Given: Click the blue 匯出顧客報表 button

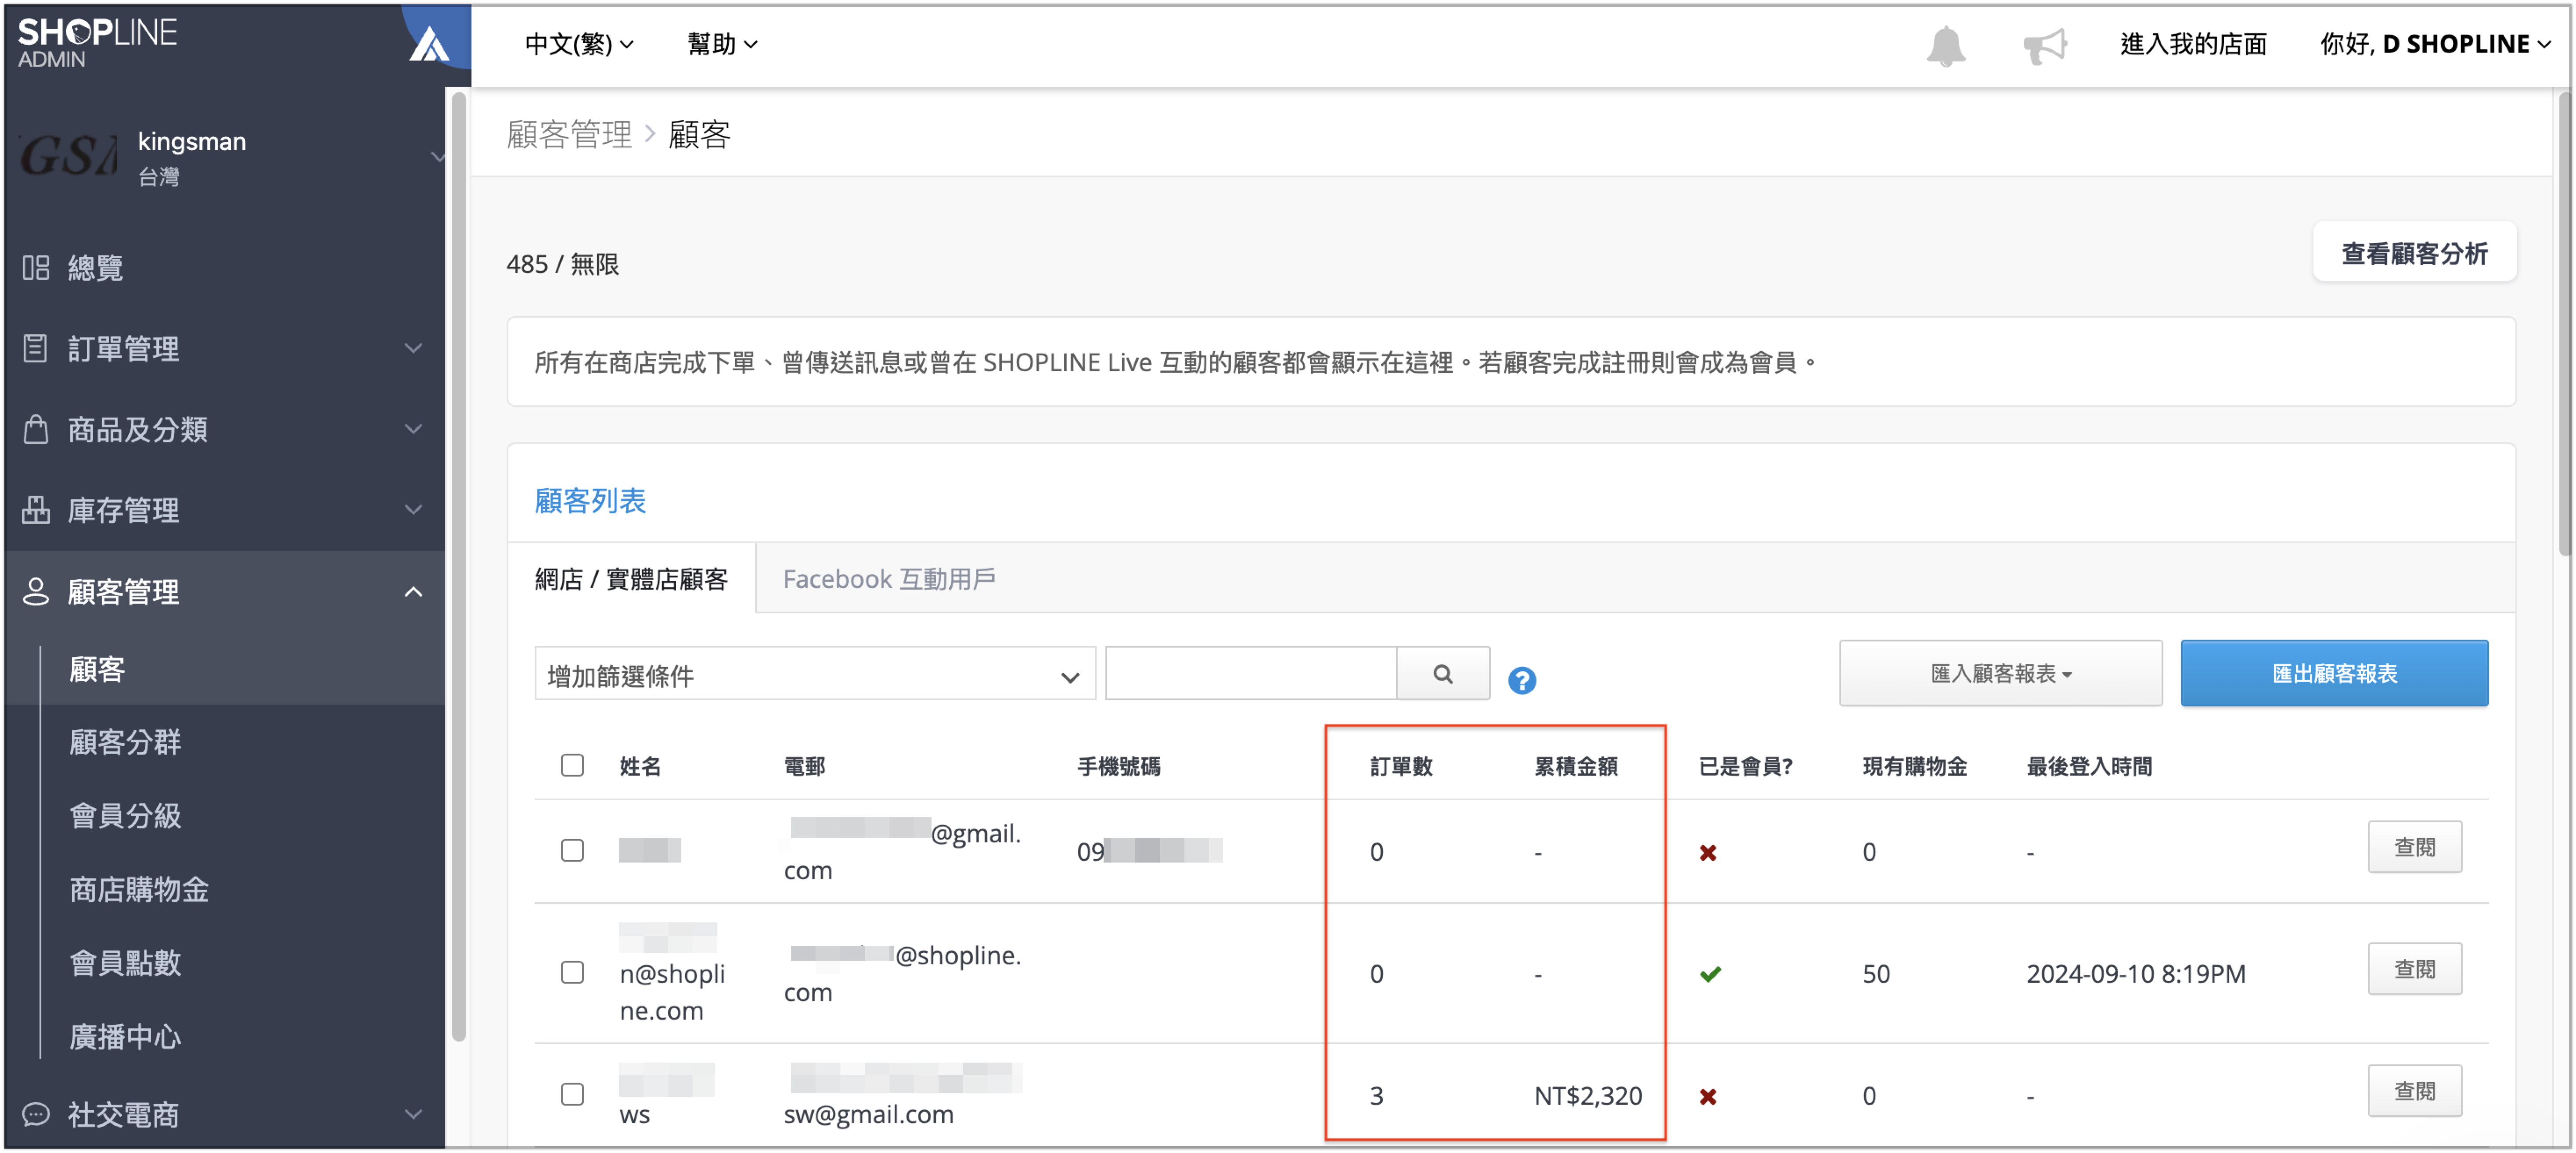Looking at the screenshot, I should 2334,673.
